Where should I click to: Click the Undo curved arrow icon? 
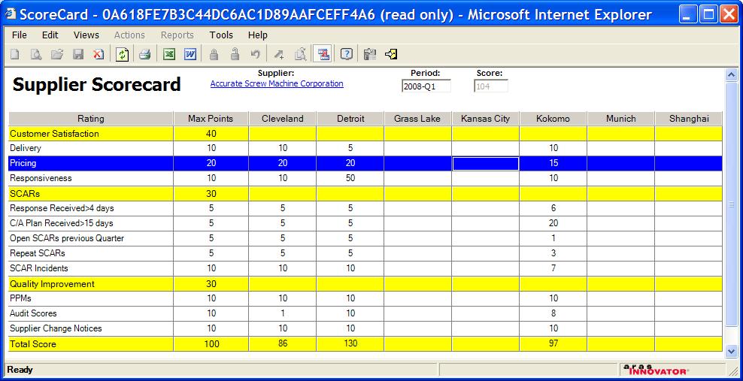point(256,54)
